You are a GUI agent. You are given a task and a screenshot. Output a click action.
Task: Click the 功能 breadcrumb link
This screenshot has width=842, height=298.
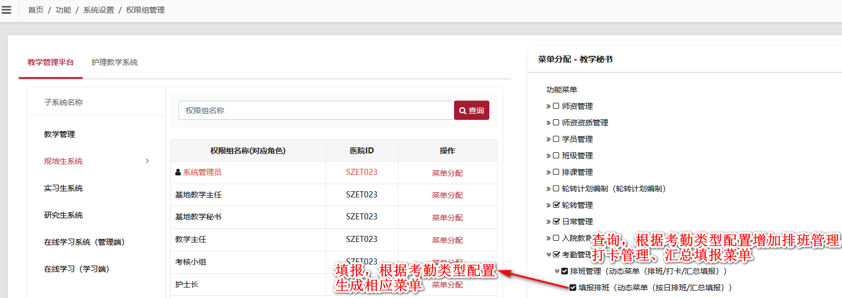[x=63, y=10]
